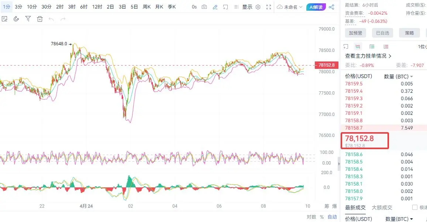Take a chart screenshot with camera icon
This screenshot has height=222, width=427.
(x=204, y=7)
